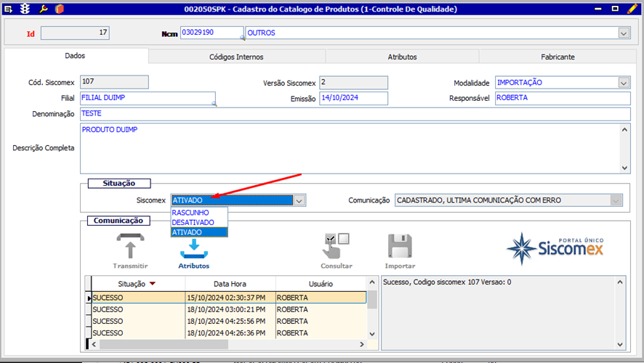Click the Transmitir upload icon
The width and height of the screenshot is (644, 363).
point(130,246)
